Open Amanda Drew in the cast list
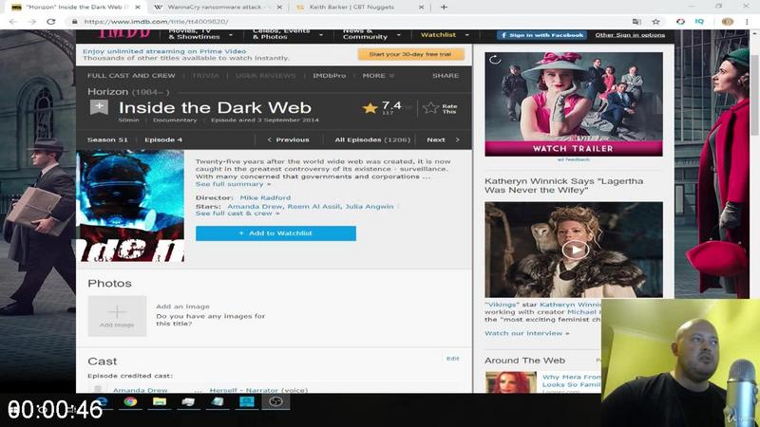The height and width of the screenshot is (427, 760). coord(140,390)
